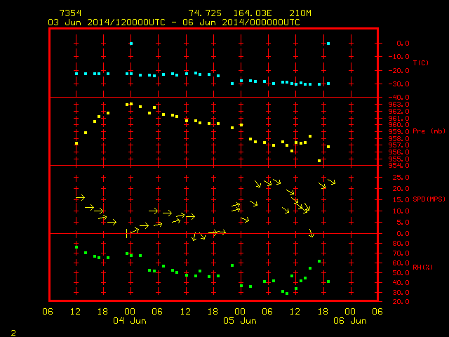Click the first yellow pressure data point
This screenshot has width=449, height=337.
pos(76,143)
